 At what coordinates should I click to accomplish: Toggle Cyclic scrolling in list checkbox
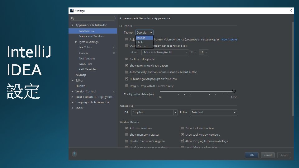pyautogui.click(x=127, y=59)
